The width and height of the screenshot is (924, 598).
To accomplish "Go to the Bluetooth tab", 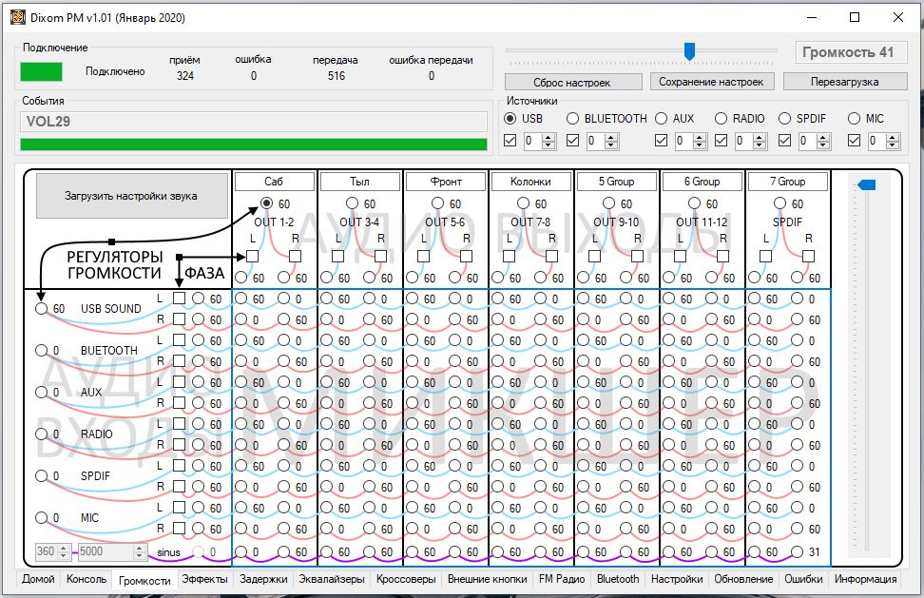I will (x=618, y=579).
